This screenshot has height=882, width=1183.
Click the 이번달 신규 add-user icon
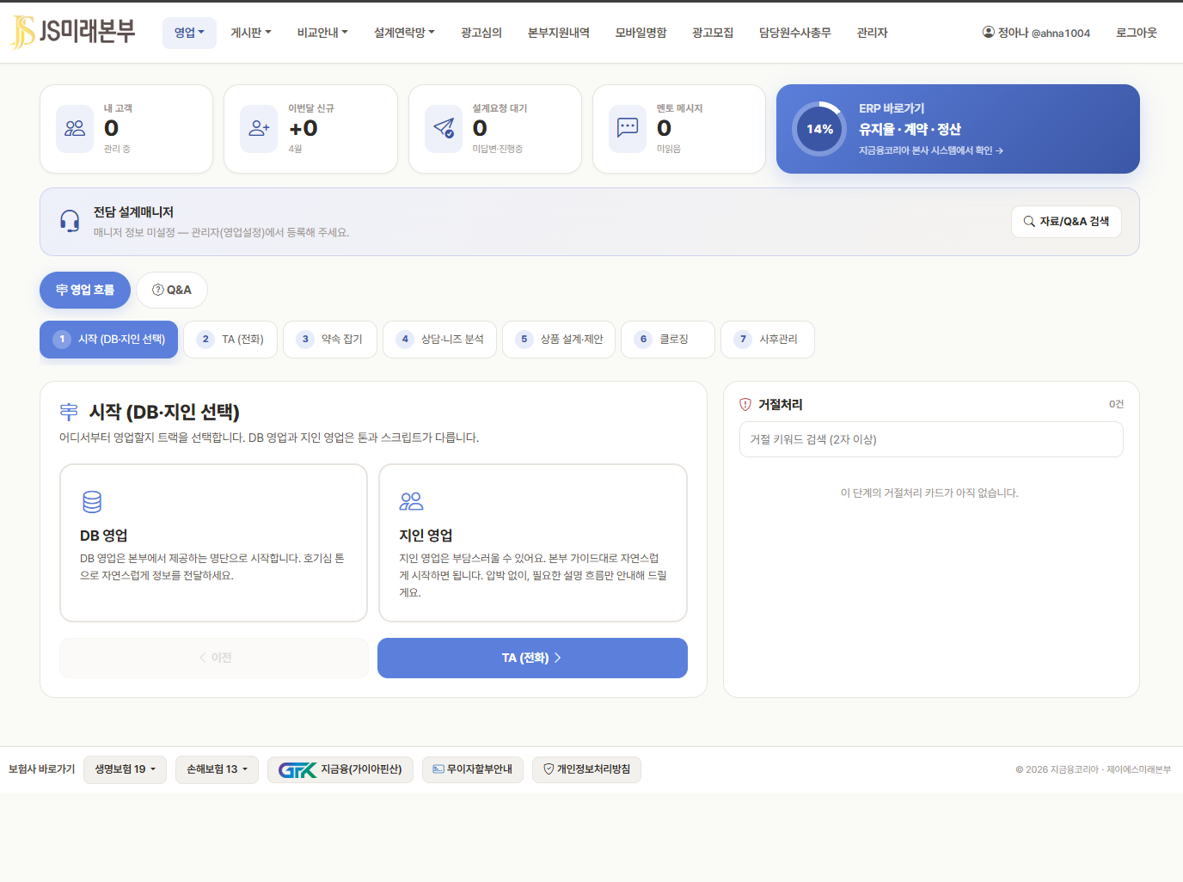point(259,129)
